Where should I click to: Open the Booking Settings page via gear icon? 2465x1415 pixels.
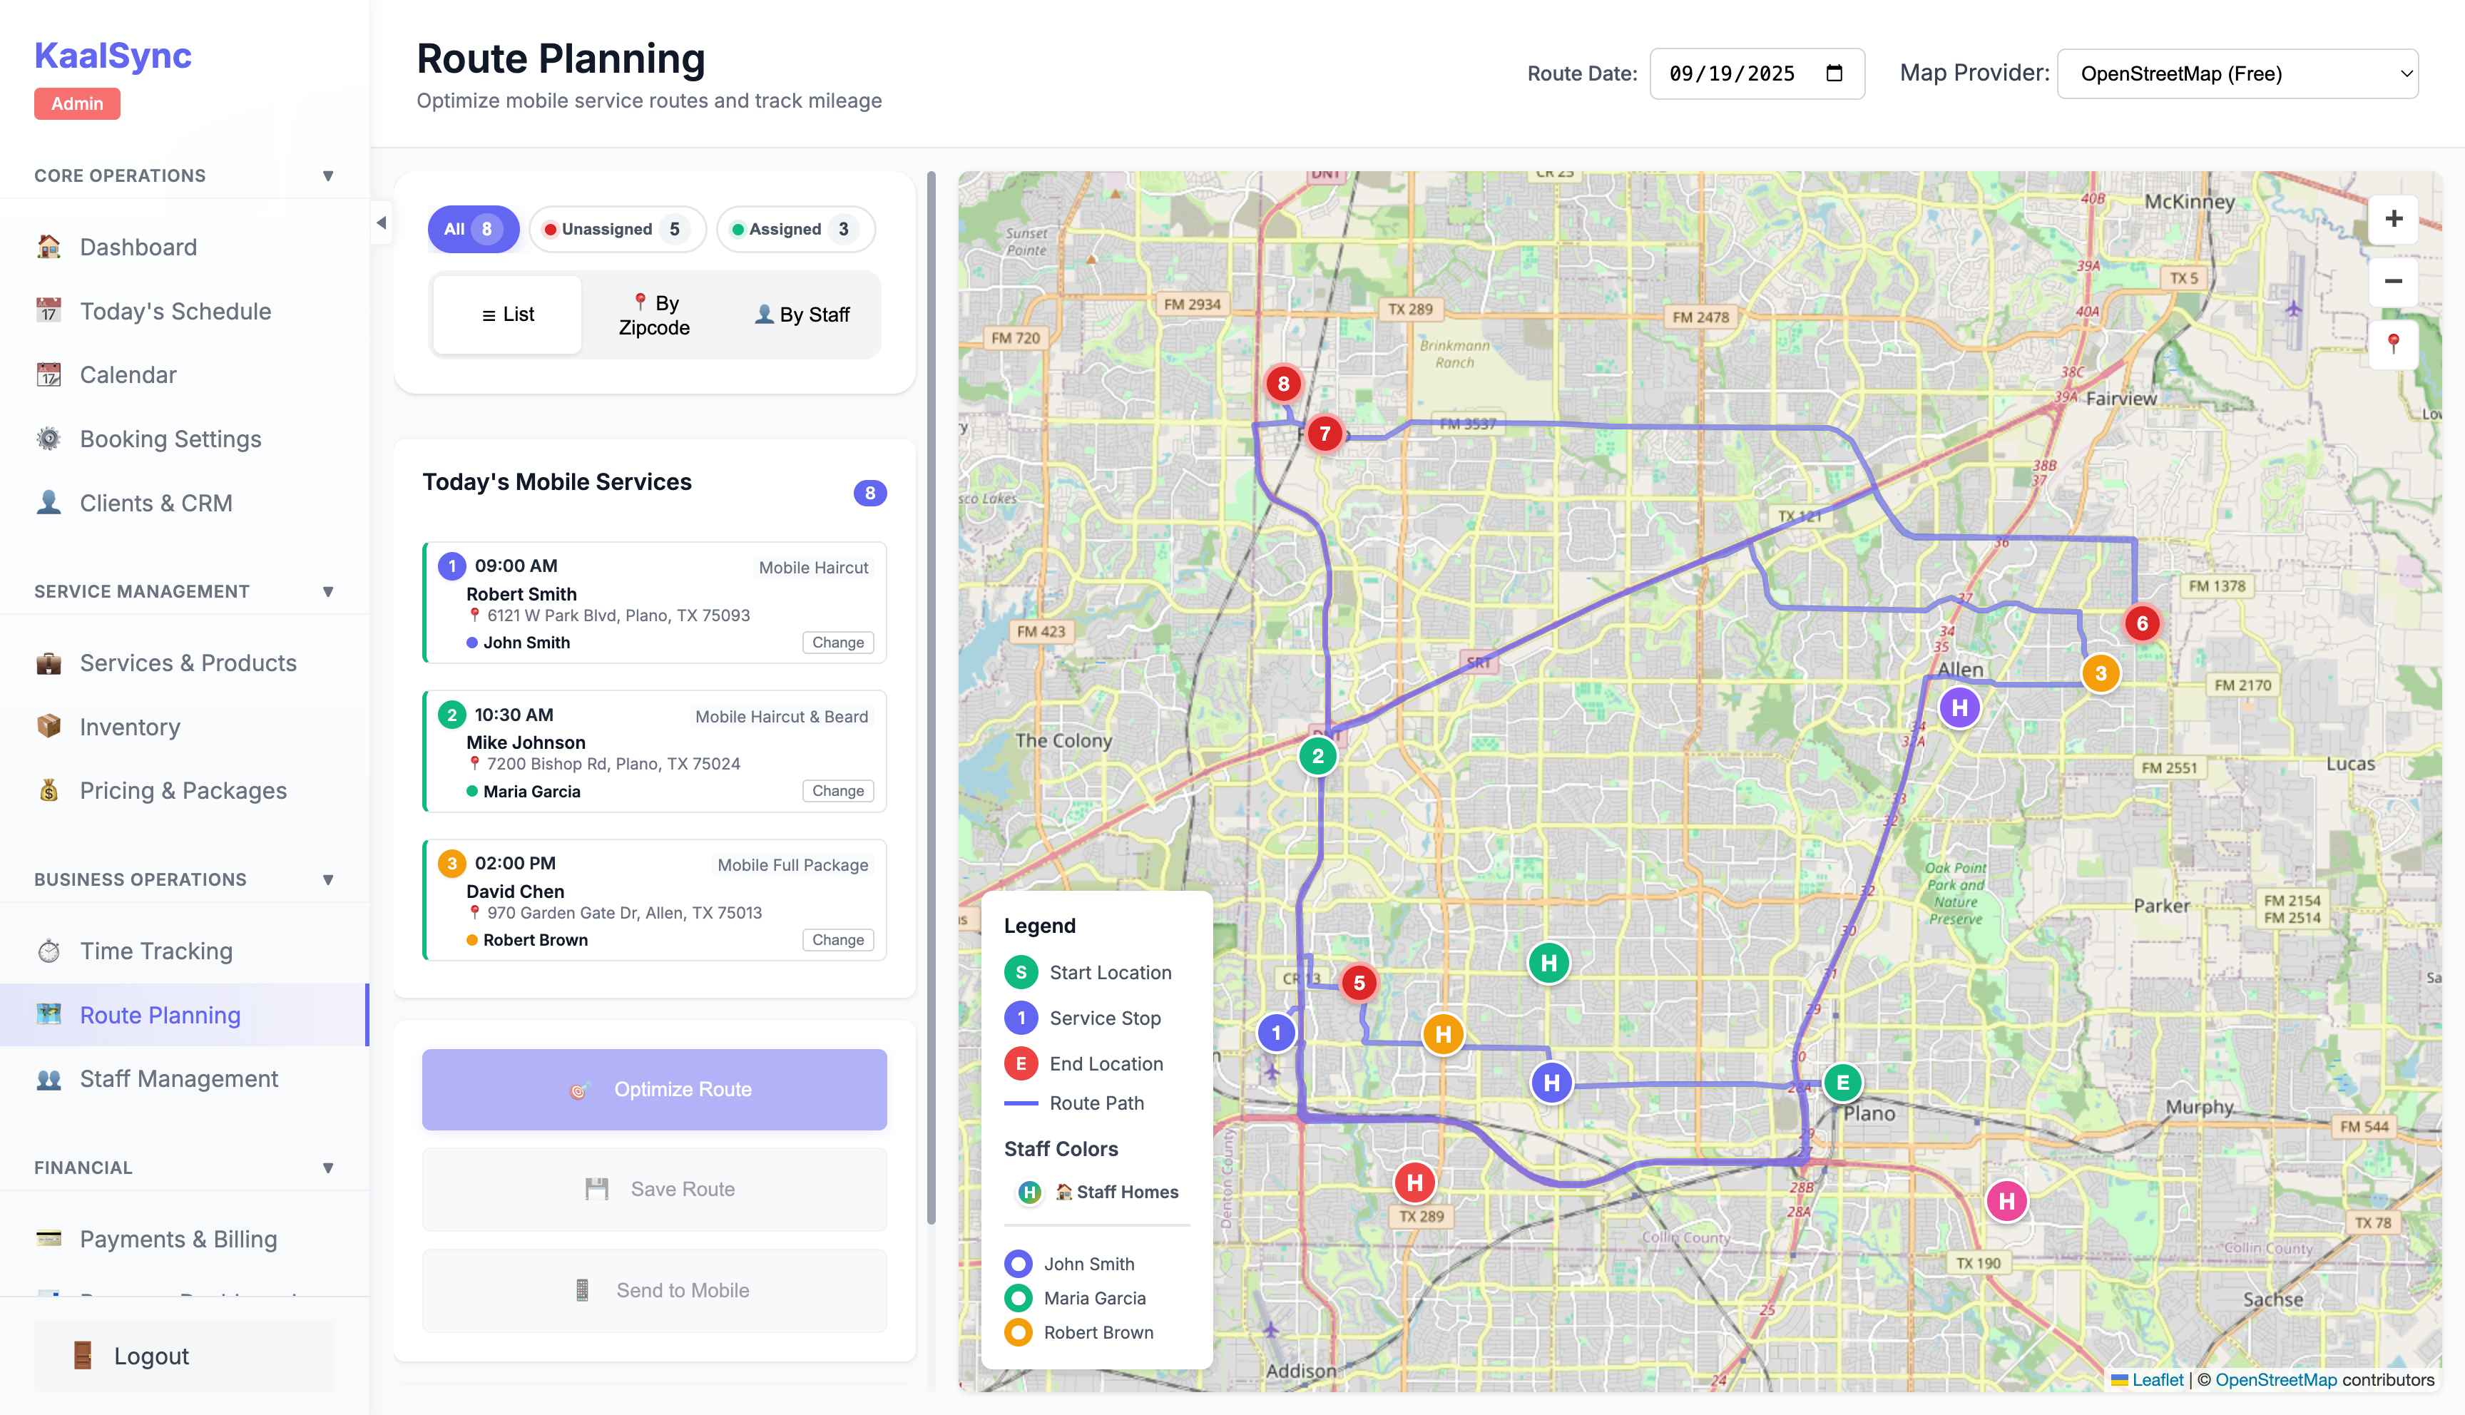[49, 439]
